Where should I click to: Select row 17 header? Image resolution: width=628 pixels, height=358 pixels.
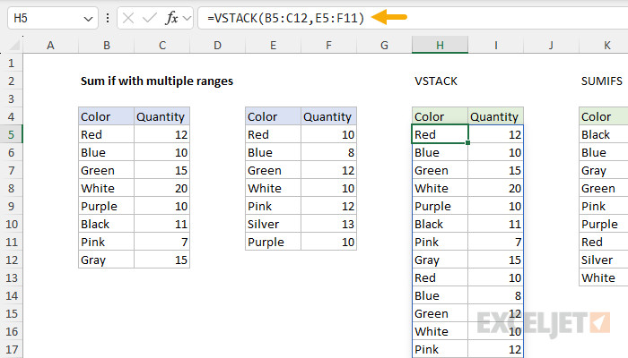pyautogui.click(x=11, y=350)
